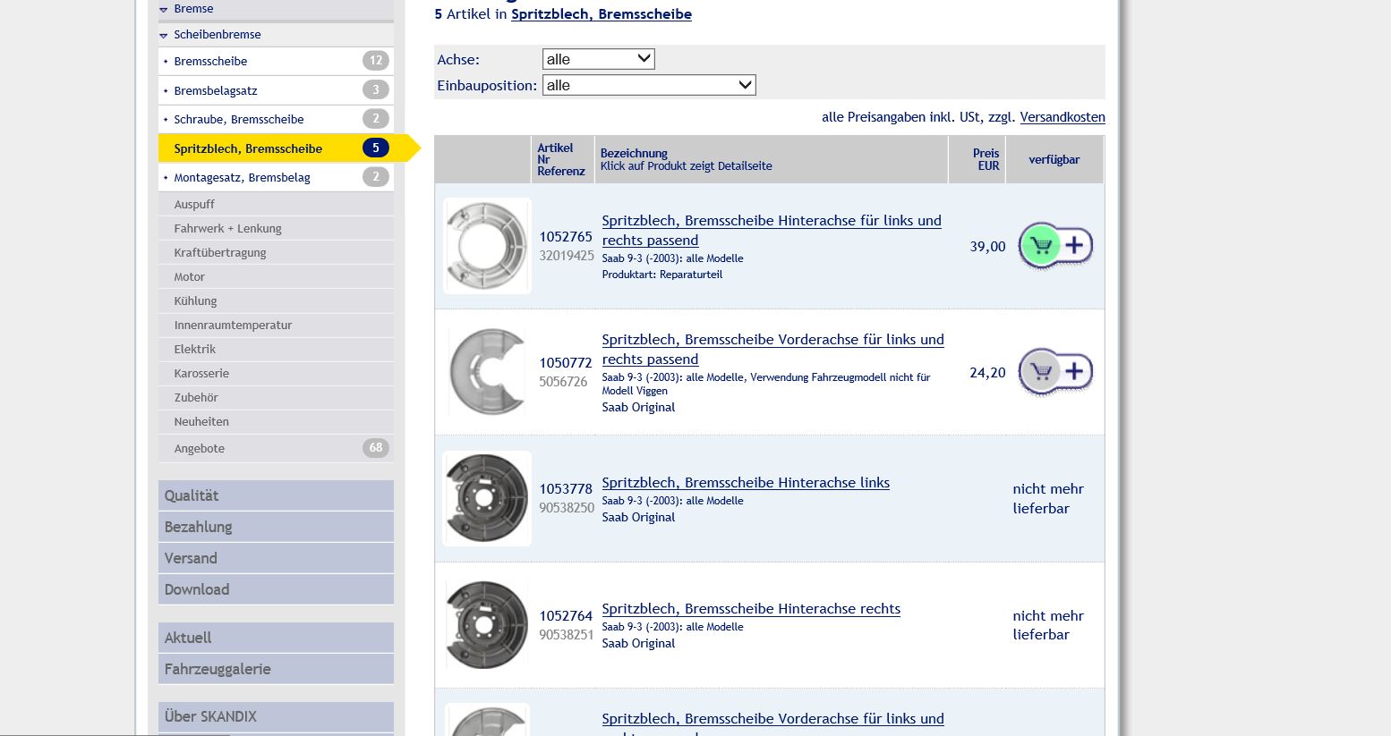Open the Elektrik category
The width and height of the screenshot is (1391, 736).
(x=276, y=349)
